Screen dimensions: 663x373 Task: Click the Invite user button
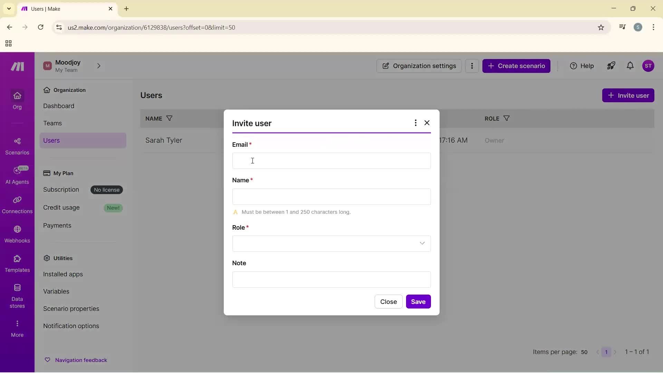(628, 95)
